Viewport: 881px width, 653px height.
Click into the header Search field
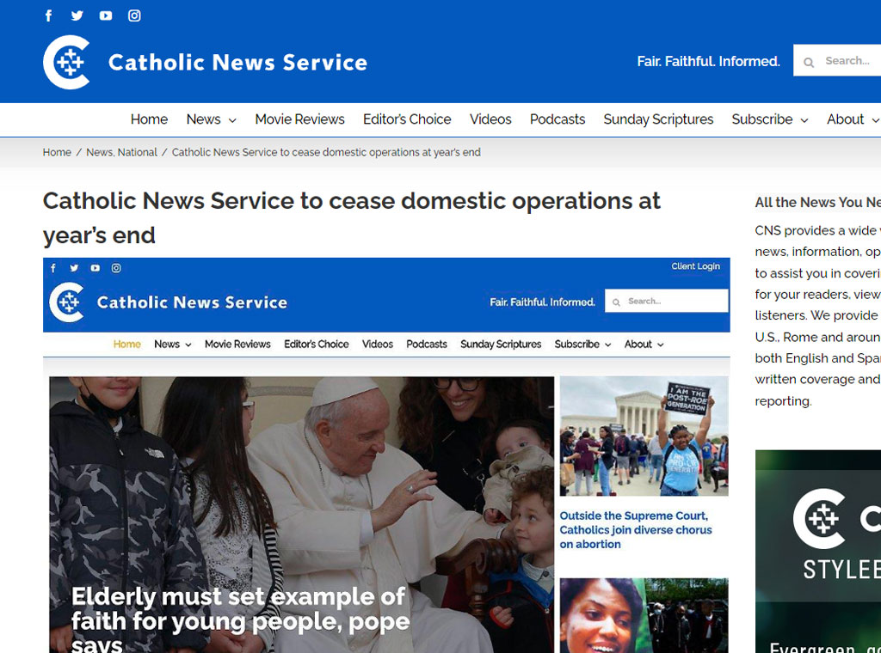coord(837,61)
